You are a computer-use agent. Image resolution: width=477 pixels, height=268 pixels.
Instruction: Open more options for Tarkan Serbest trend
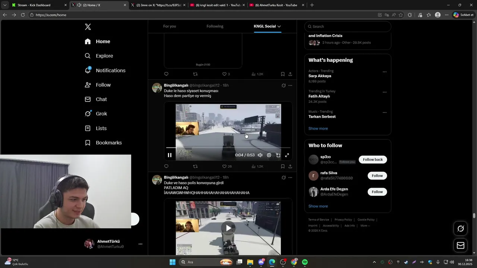385,112
